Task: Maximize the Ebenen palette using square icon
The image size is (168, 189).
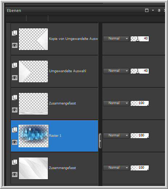Action: coord(147,11)
